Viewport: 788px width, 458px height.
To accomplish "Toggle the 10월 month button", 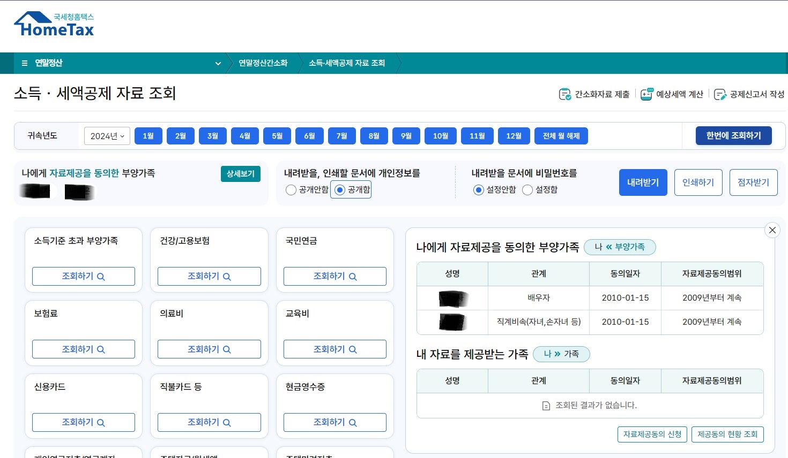I will point(441,136).
